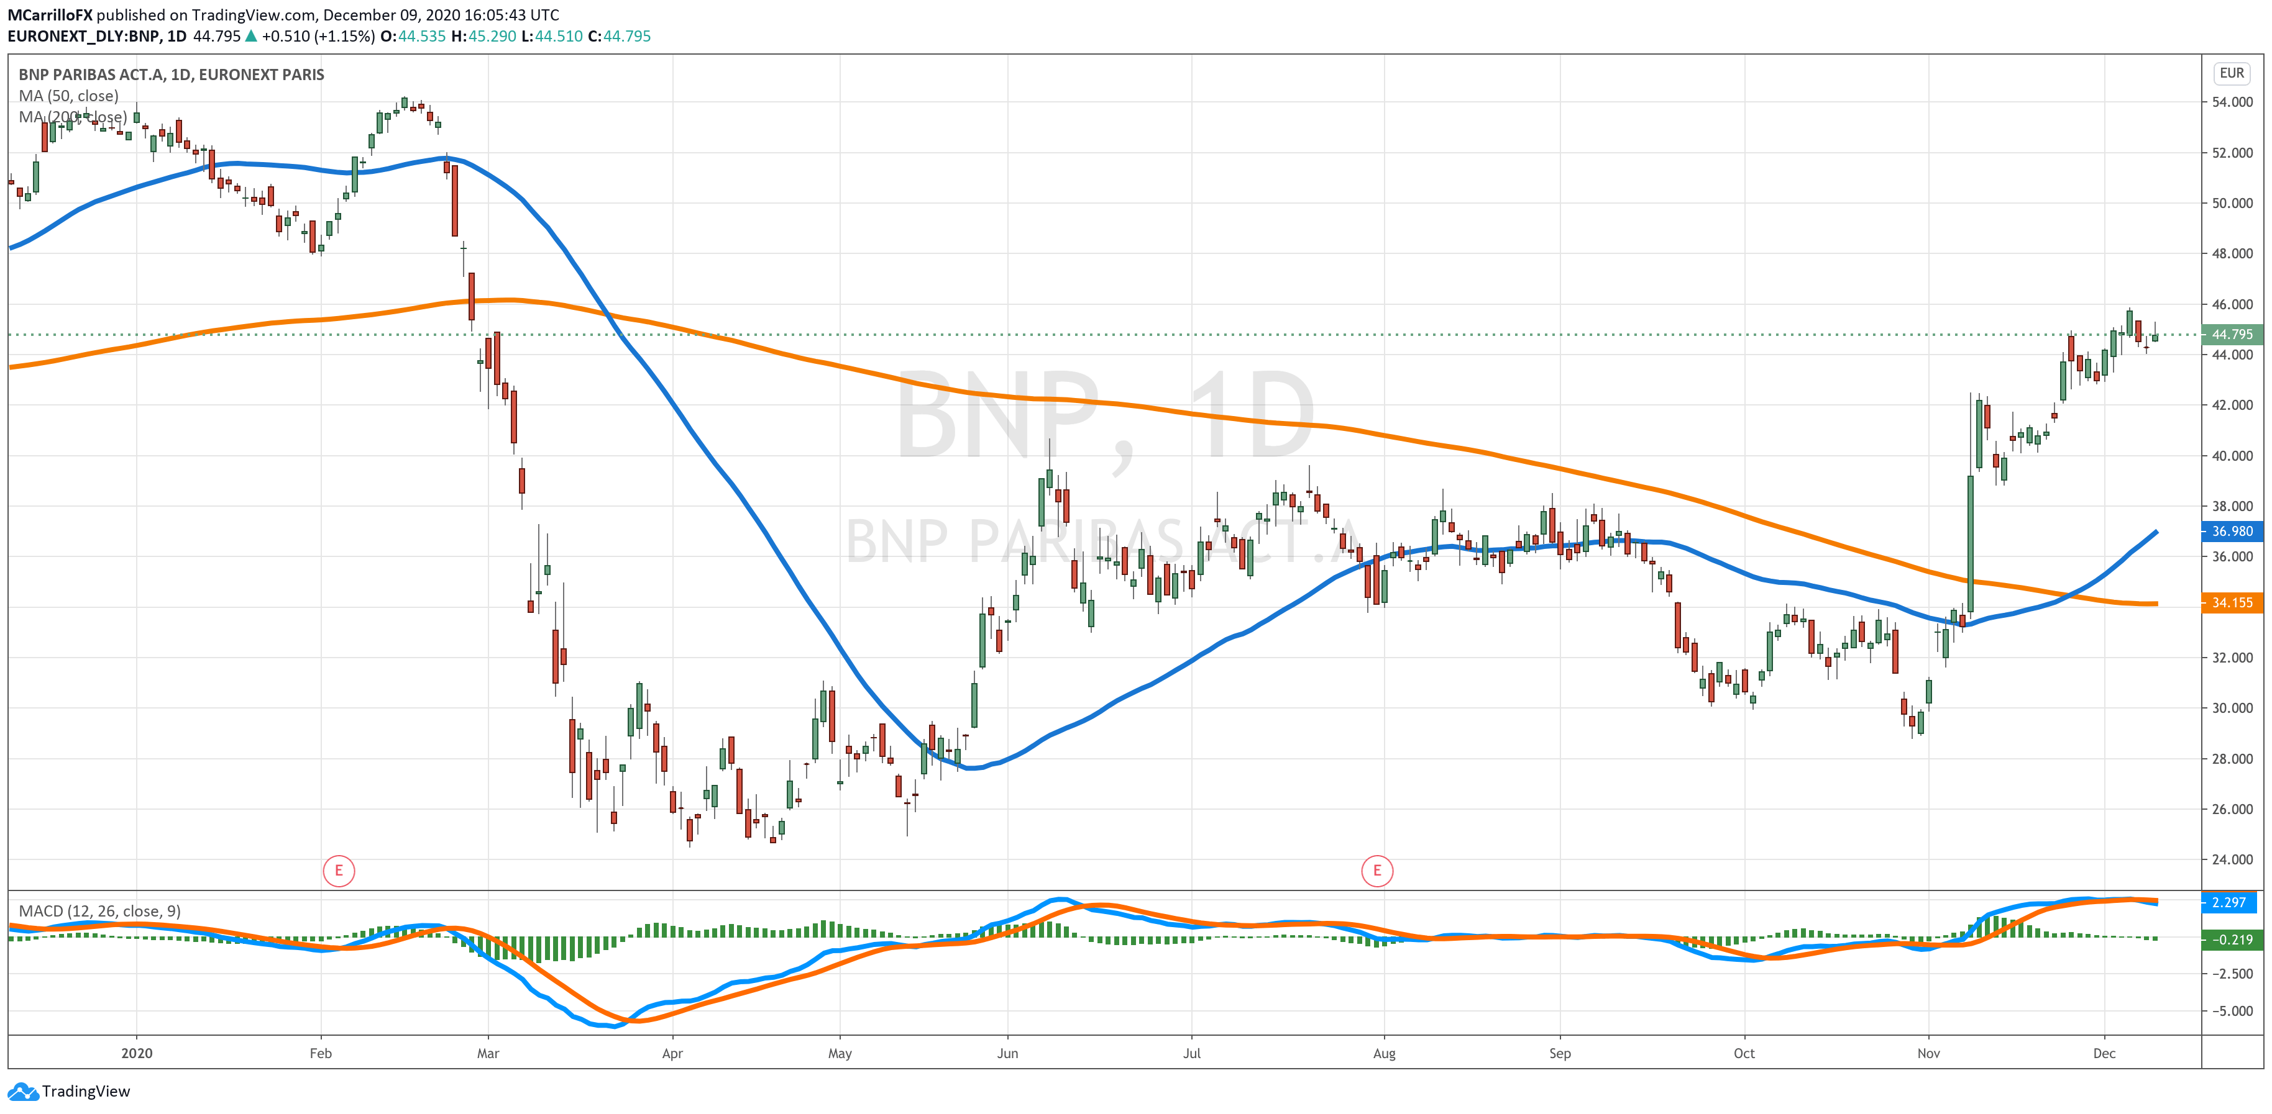The image size is (2272, 1114).
Task: Click the 30.000 price axis label
Action: click(x=2232, y=708)
